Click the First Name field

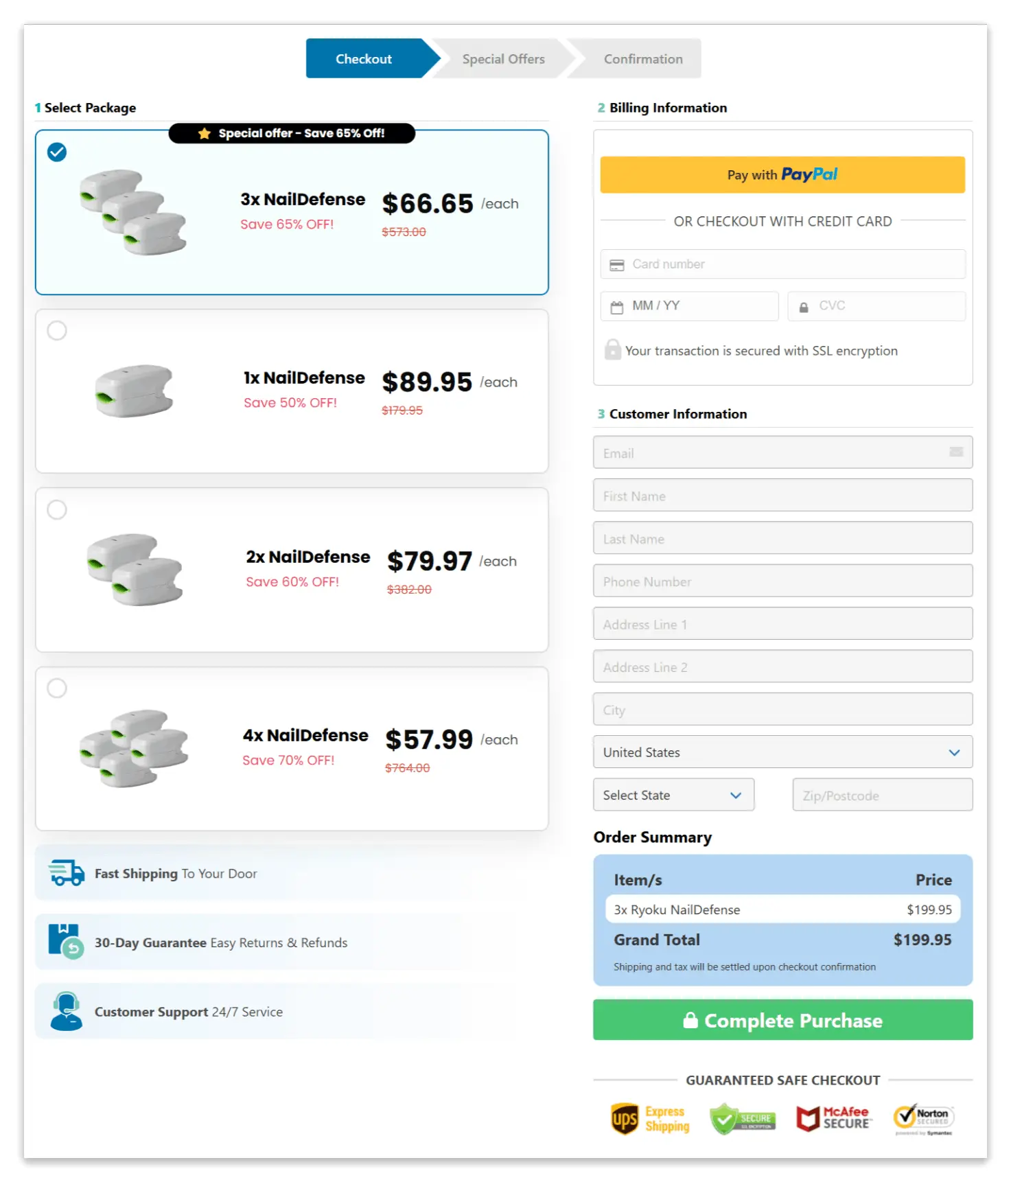click(x=782, y=495)
